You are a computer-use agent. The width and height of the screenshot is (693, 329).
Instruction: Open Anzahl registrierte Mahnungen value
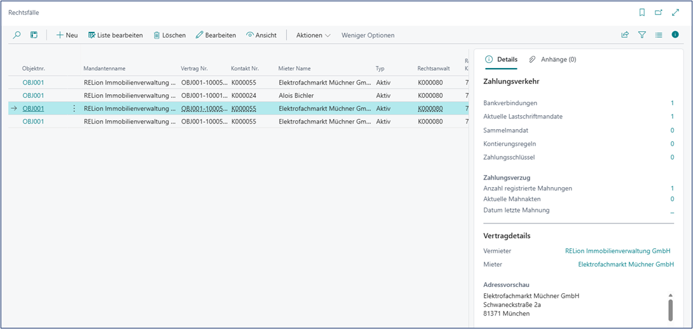672,188
